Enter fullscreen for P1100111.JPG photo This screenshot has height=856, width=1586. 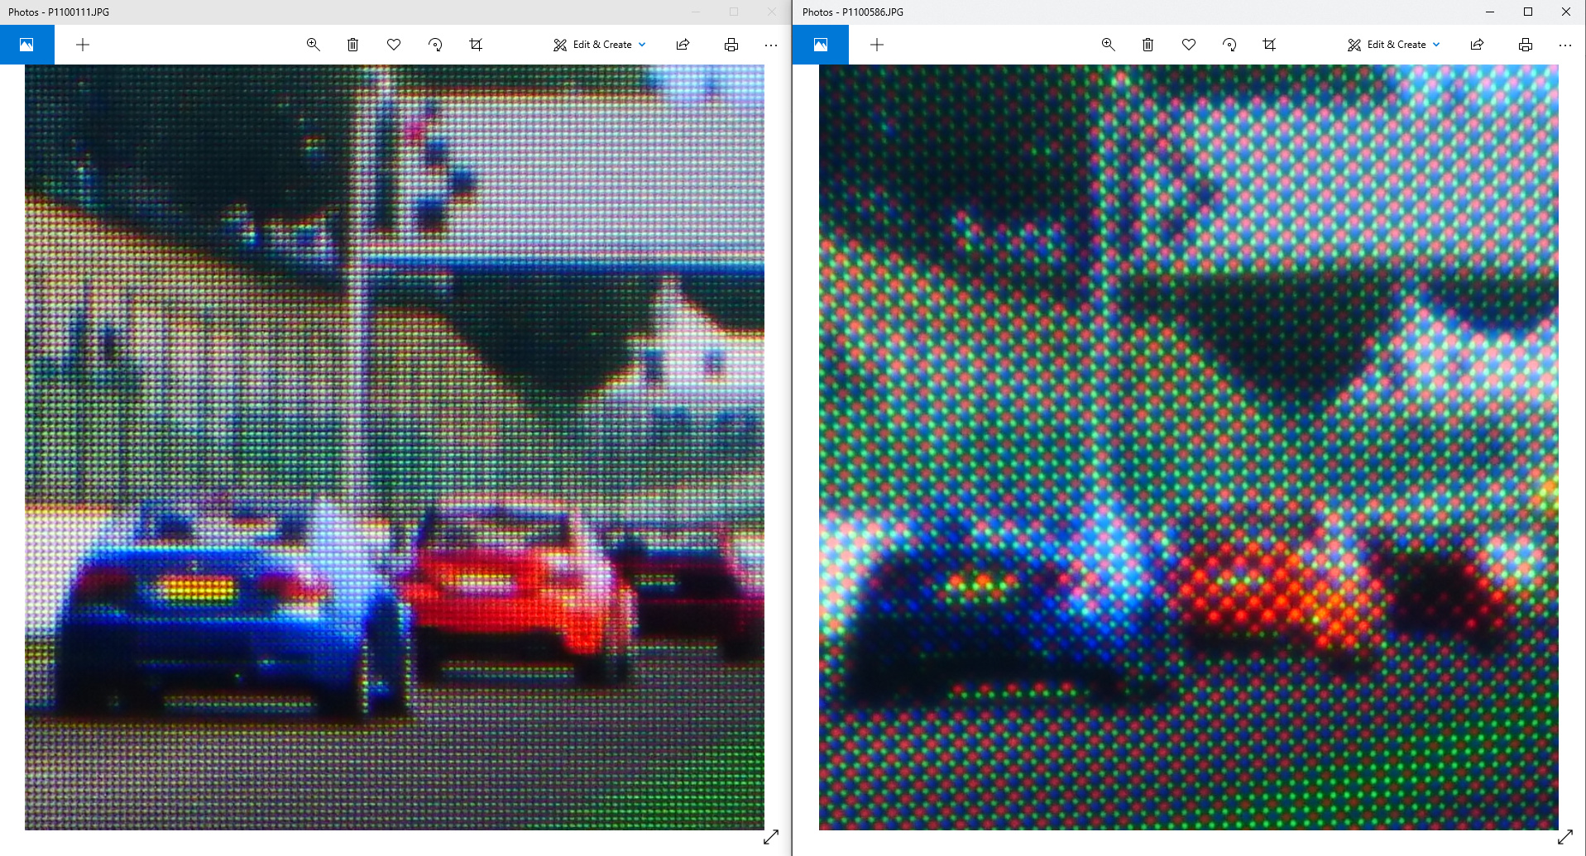[771, 837]
